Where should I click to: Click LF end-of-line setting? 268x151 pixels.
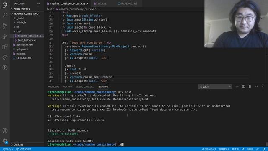pyautogui.click(x=243, y=149)
